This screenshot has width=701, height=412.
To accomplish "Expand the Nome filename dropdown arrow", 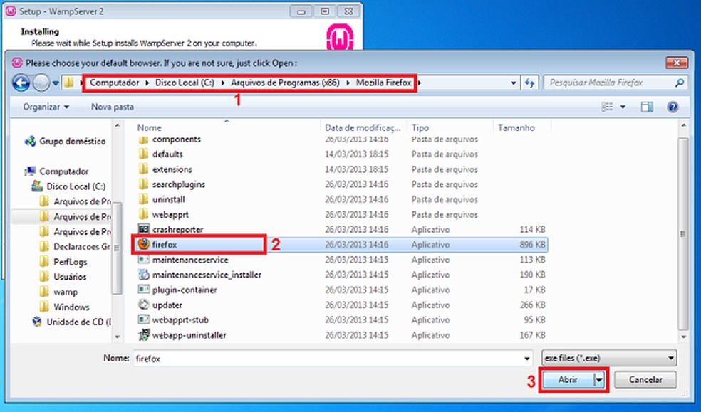I will point(528,359).
